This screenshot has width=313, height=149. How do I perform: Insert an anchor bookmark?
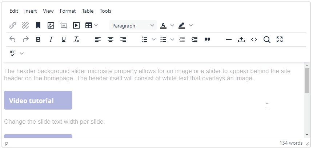(x=38, y=25)
